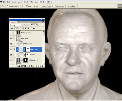Open the Opacity slider arrow

(37, 25)
